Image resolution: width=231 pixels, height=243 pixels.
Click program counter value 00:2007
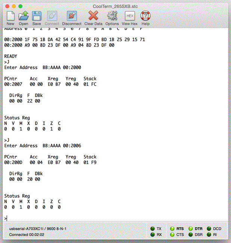(13, 84)
